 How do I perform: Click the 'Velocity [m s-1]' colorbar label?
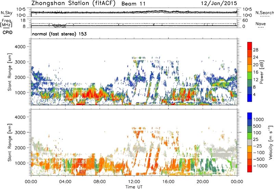point(271,142)
